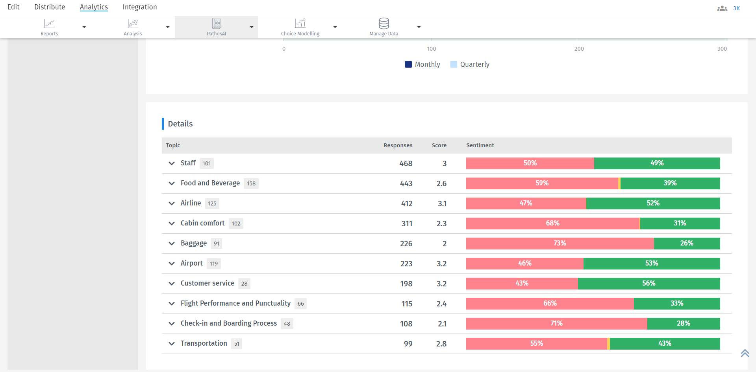This screenshot has width=756, height=372.
Task: Select the Reports icon in the toolbar
Action: 49,24
